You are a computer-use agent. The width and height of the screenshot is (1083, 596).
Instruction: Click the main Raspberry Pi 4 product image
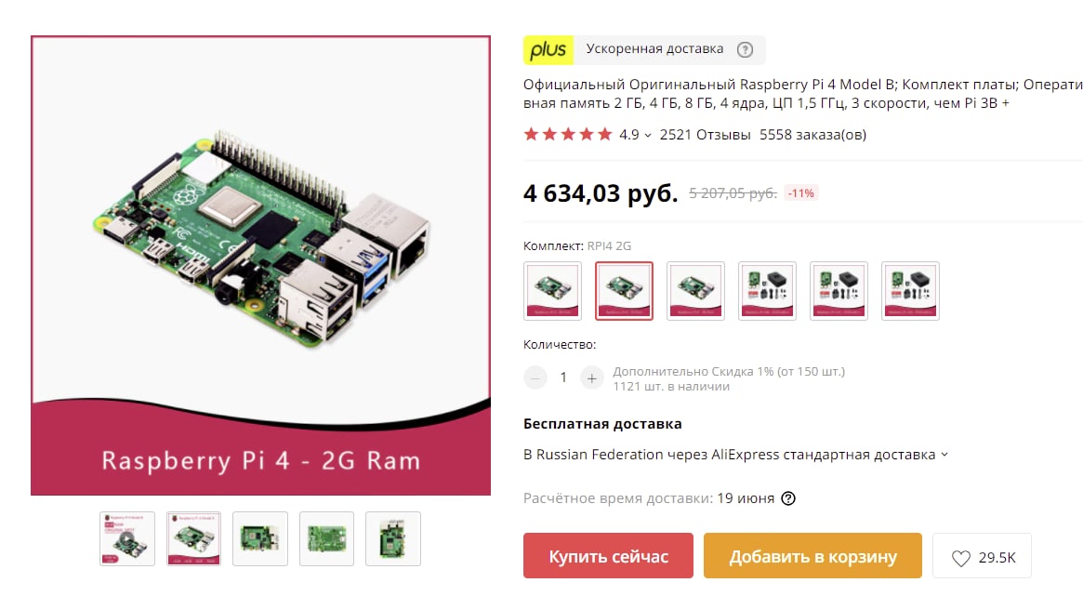[x=261, y=266]
